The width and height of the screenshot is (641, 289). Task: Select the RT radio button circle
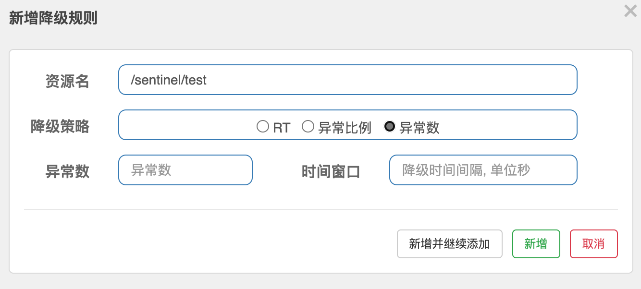click(263, 126)
